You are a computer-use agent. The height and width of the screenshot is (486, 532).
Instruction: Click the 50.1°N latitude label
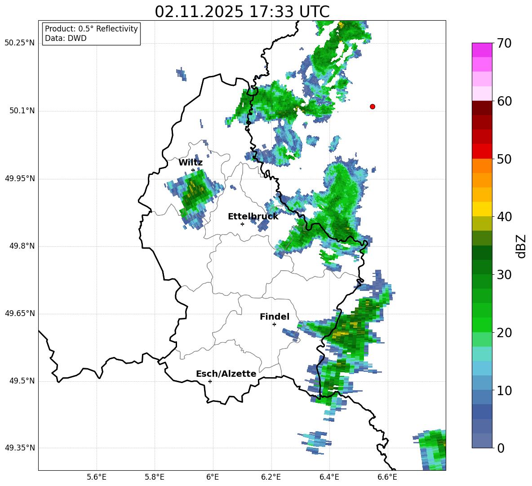22,111
